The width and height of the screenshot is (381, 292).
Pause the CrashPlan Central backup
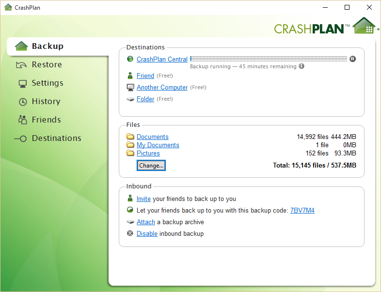click(x=352, y=59)
